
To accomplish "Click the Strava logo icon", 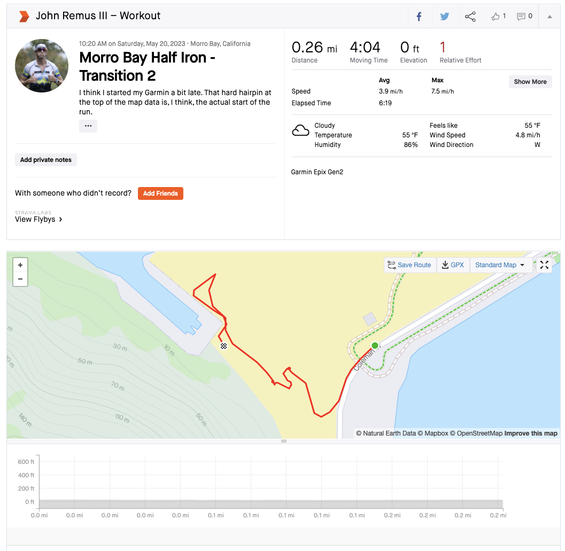I will tap(24, 17).
